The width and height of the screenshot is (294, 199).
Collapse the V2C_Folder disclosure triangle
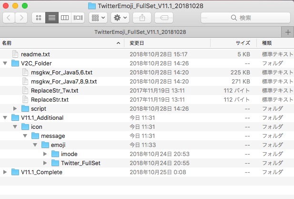5,63
